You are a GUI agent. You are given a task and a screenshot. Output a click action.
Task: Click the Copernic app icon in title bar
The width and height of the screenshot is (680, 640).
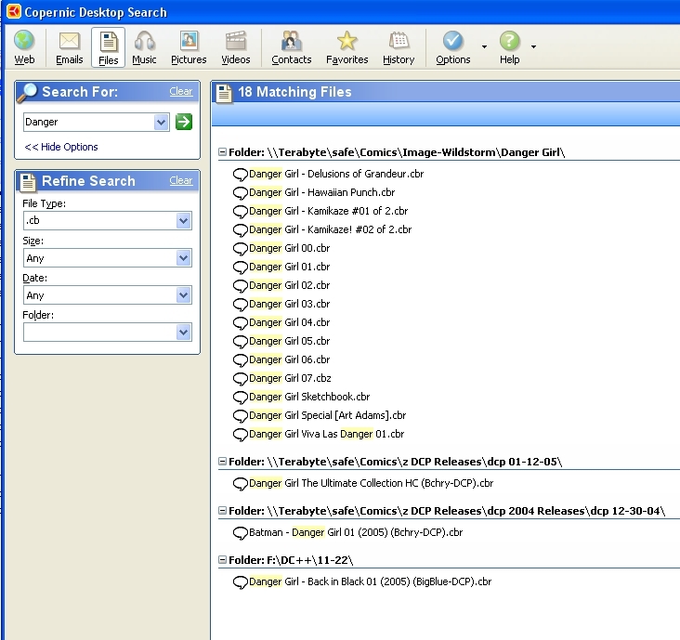pyautogui.click(x=14, y=12)
